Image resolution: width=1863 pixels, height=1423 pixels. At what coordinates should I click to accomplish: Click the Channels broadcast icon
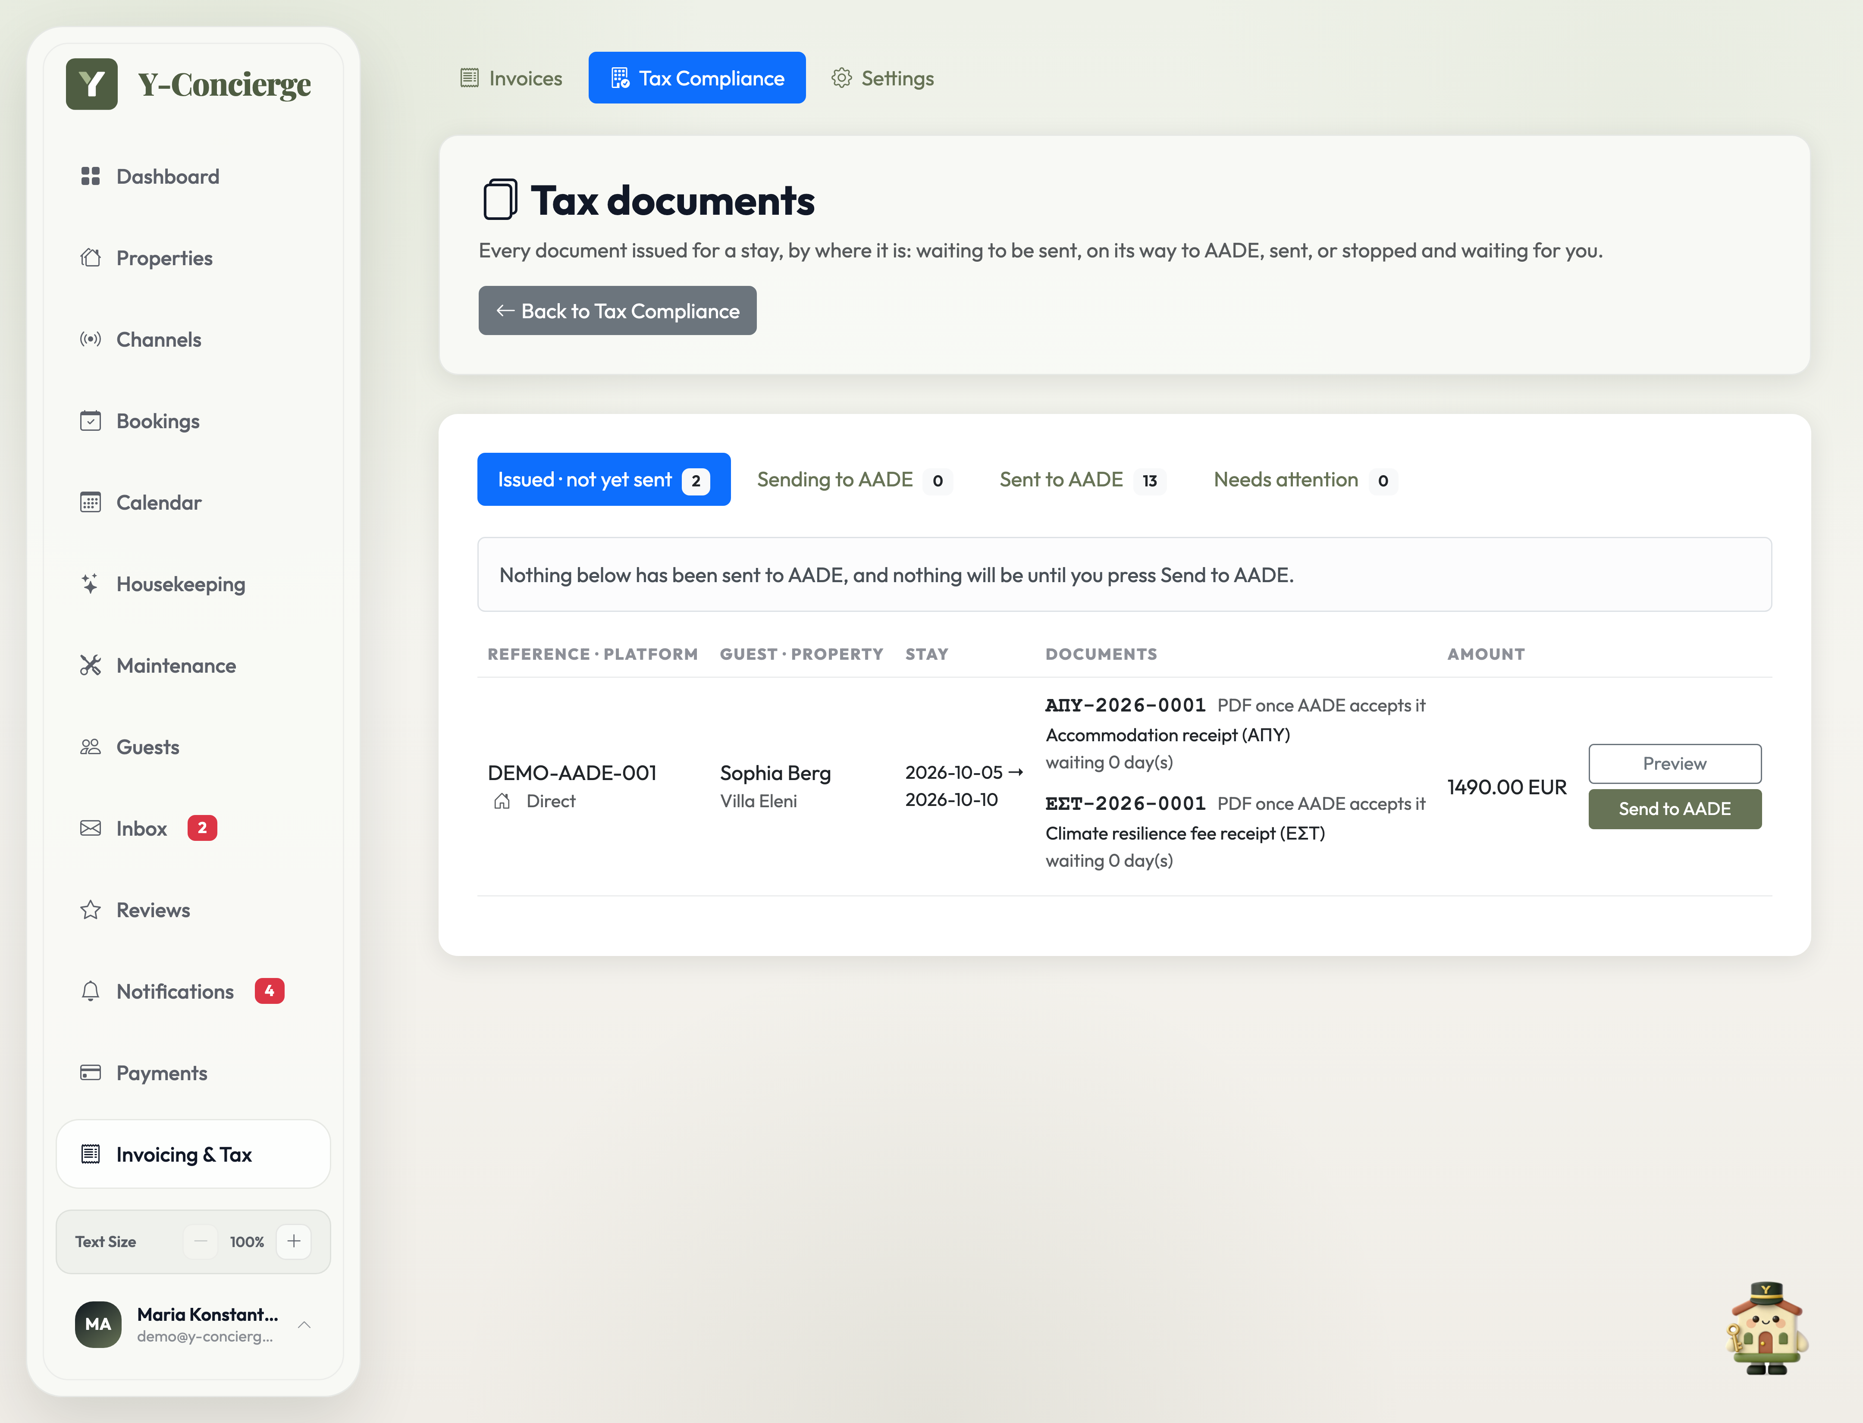click(91, 339)
